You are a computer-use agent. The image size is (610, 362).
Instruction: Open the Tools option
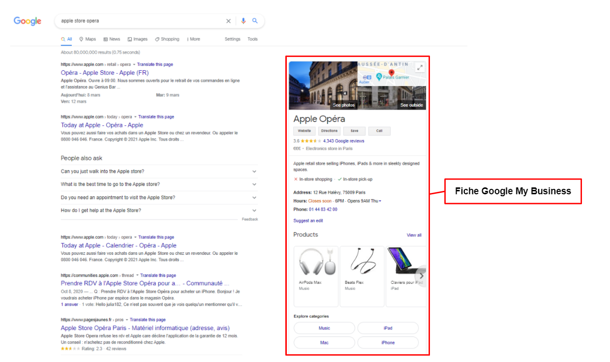click(x=252, y=39)
